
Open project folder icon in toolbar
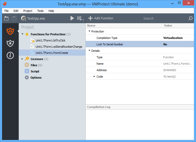tap(6, 18)
